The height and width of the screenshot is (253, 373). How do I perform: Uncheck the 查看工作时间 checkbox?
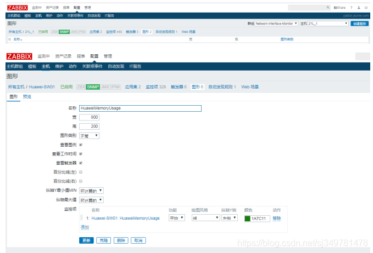tap(81, 154)
